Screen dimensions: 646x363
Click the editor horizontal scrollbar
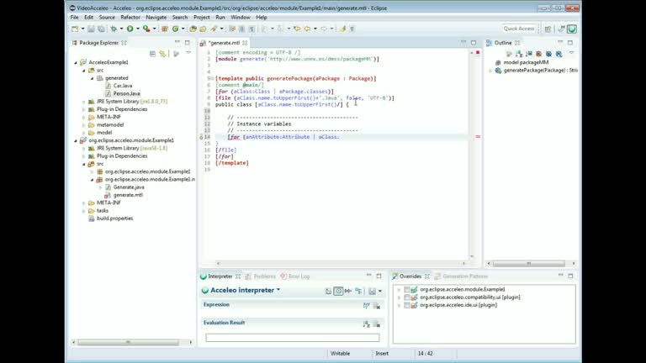coord(341,263)
